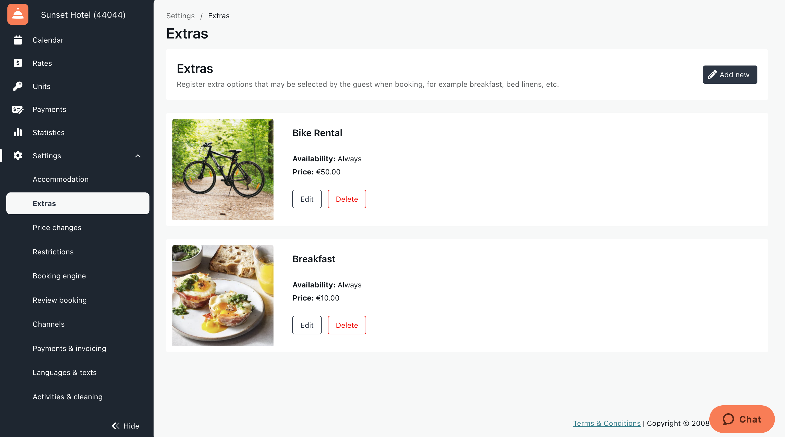This screenshot has width=785, height=437.
Task: Edit the Bike Rental extra
Action: coord(307,199)
